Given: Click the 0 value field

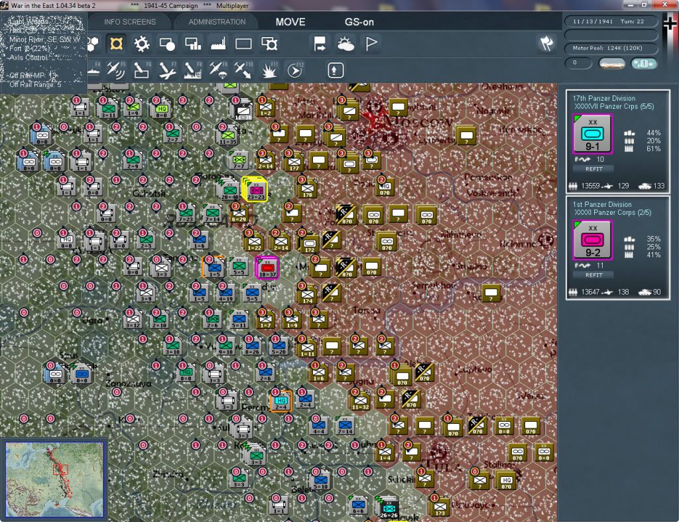Looking at the screenshot, I should [x=578, y=63].
